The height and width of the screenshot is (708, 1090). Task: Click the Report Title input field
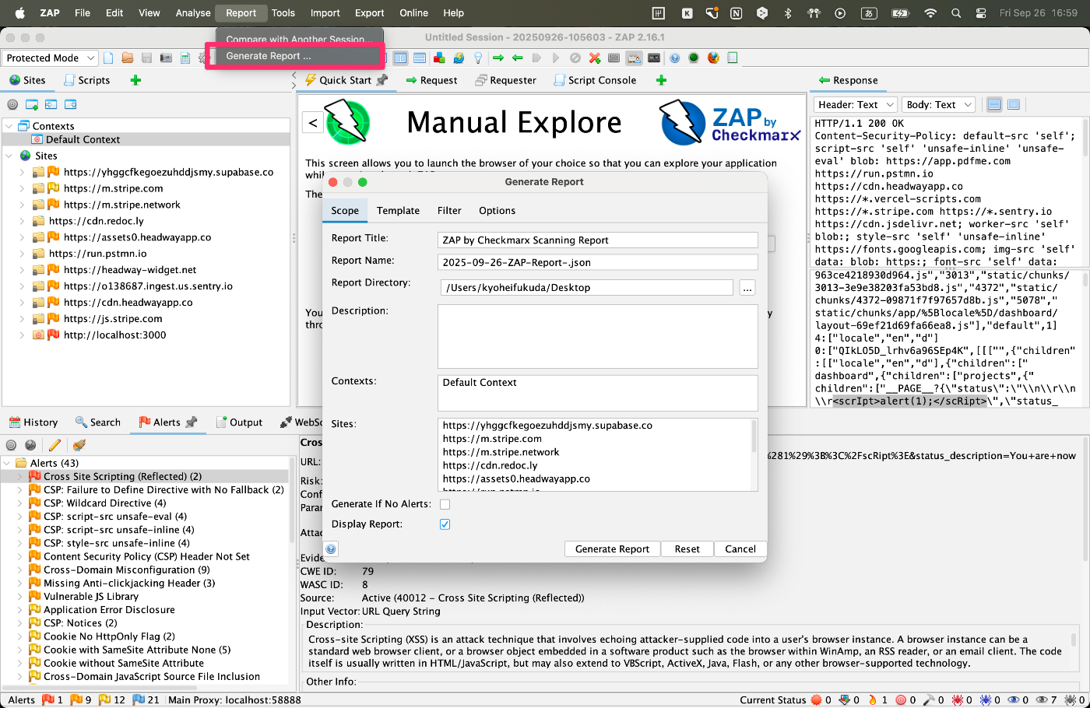pyautogui.click(x=598, y=240)
